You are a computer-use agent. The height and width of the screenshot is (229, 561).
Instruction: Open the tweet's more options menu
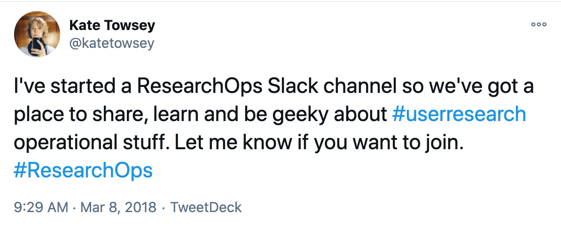[x=538, y=24]
